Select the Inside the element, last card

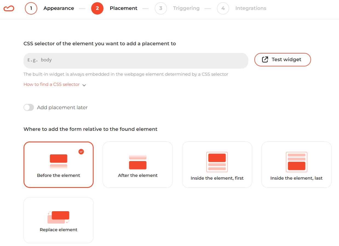tap(297, 165)
